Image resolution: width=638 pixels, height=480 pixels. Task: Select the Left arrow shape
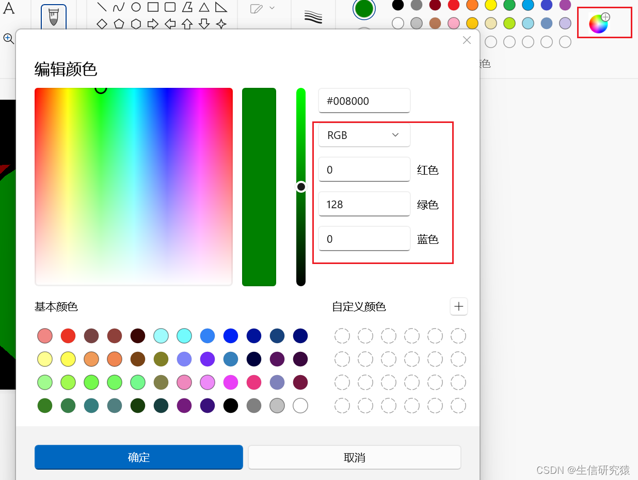pos(170,24)
